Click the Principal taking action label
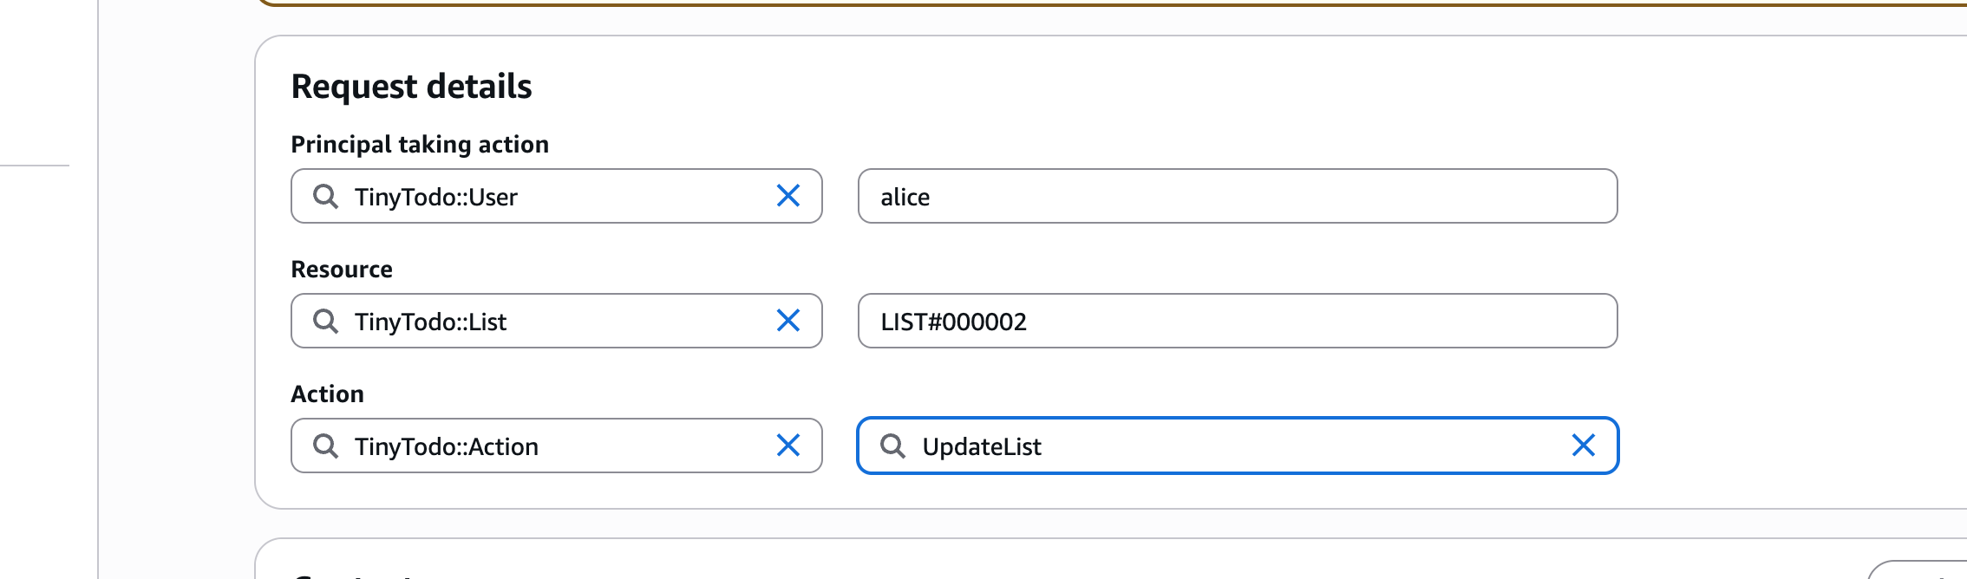This screenshot has width=1967, height=579. [420, 144]
